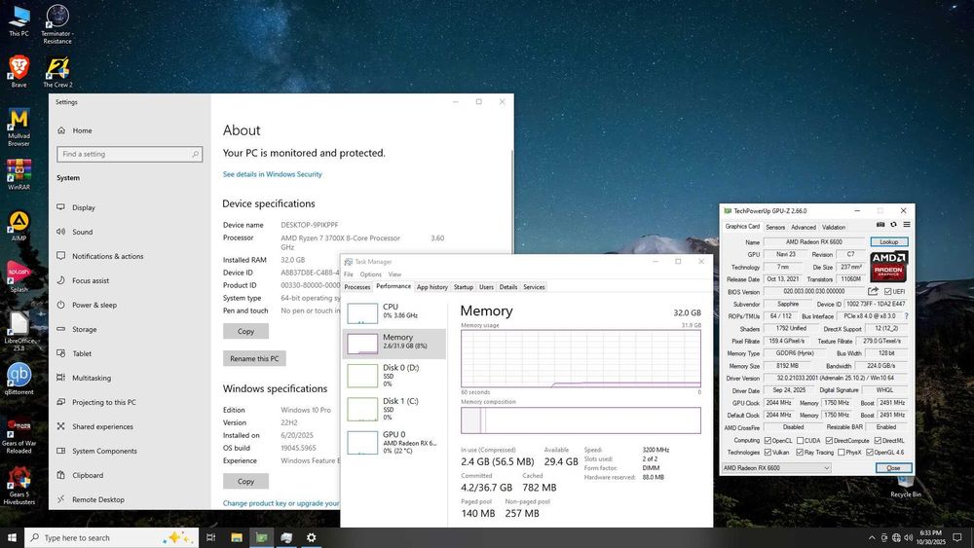Open Brave browser desktop icon
Viewport: 974px width, 548px height.
pyautogui.click(x=19, y=71)
